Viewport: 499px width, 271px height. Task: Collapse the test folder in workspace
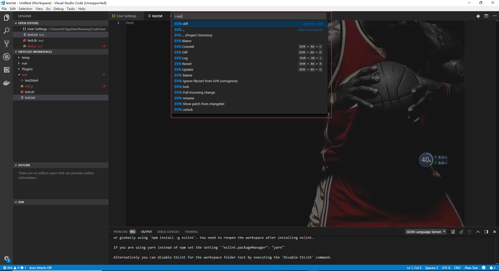pos(61,75)
